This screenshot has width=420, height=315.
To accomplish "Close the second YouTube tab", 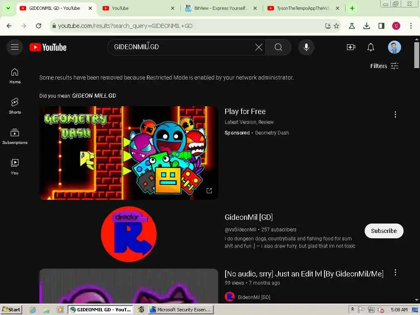I will pyautogui.click(x=173, y=8).
